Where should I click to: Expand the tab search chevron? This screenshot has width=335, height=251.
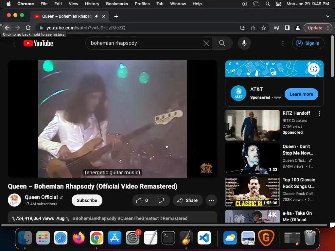pos(328,16)
